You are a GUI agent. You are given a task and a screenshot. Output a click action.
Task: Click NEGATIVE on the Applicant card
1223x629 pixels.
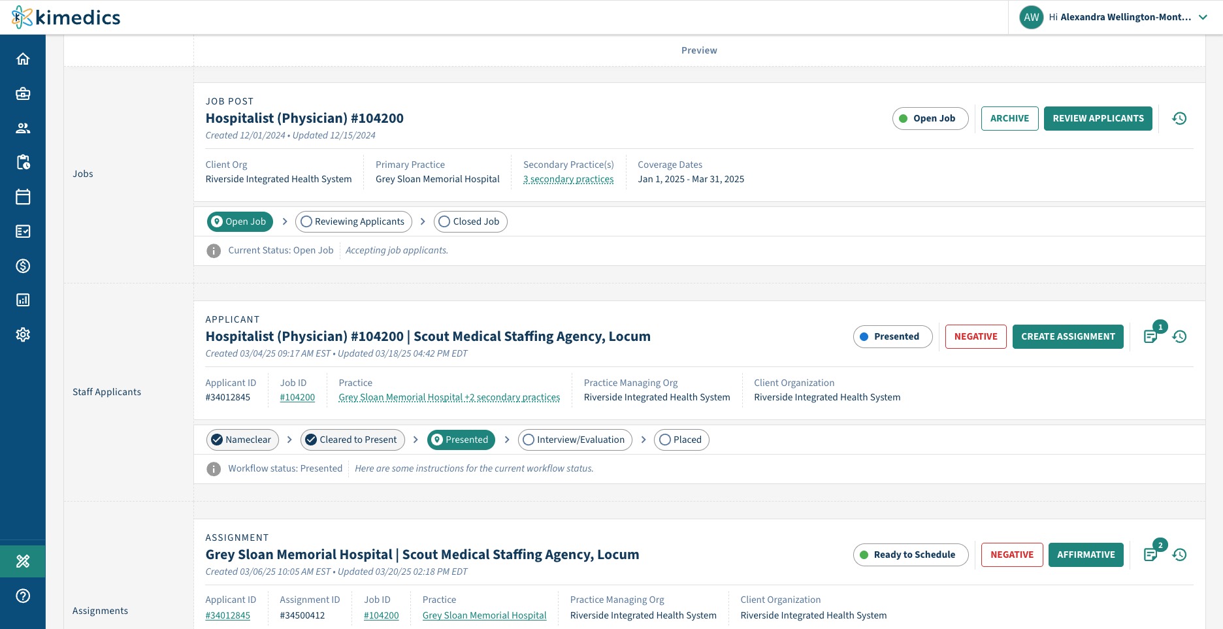(975, 336)
